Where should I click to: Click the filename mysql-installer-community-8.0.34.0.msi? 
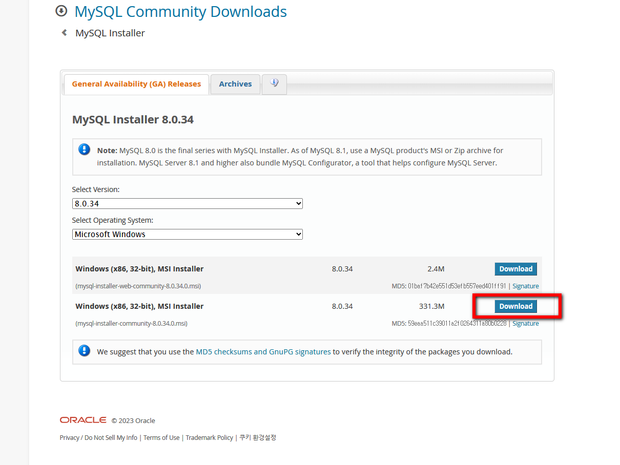tap(131, 323)
